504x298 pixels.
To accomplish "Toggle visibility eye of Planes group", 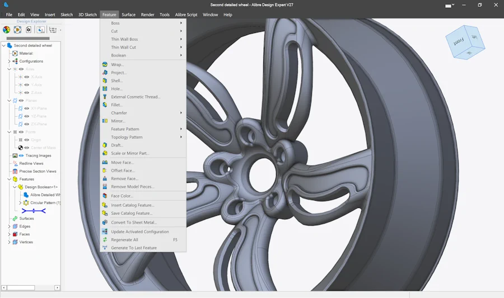I will point(21,101).
